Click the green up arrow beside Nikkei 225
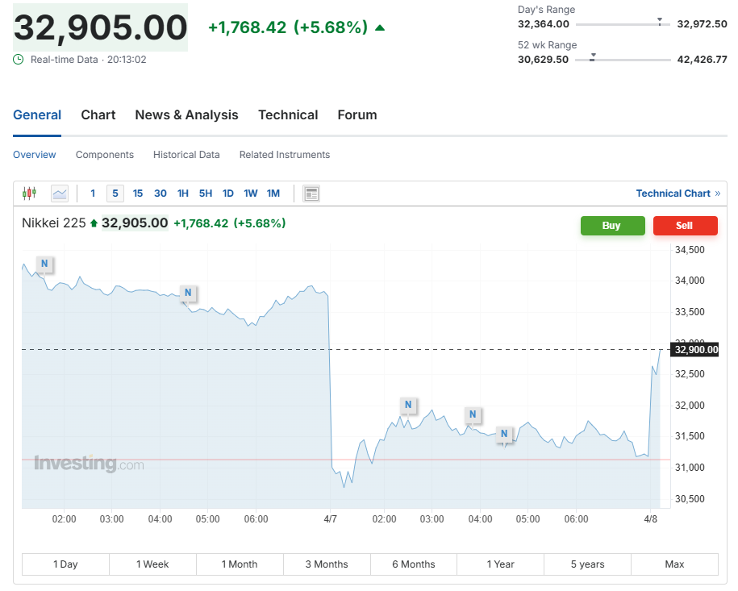 [94, 223]
